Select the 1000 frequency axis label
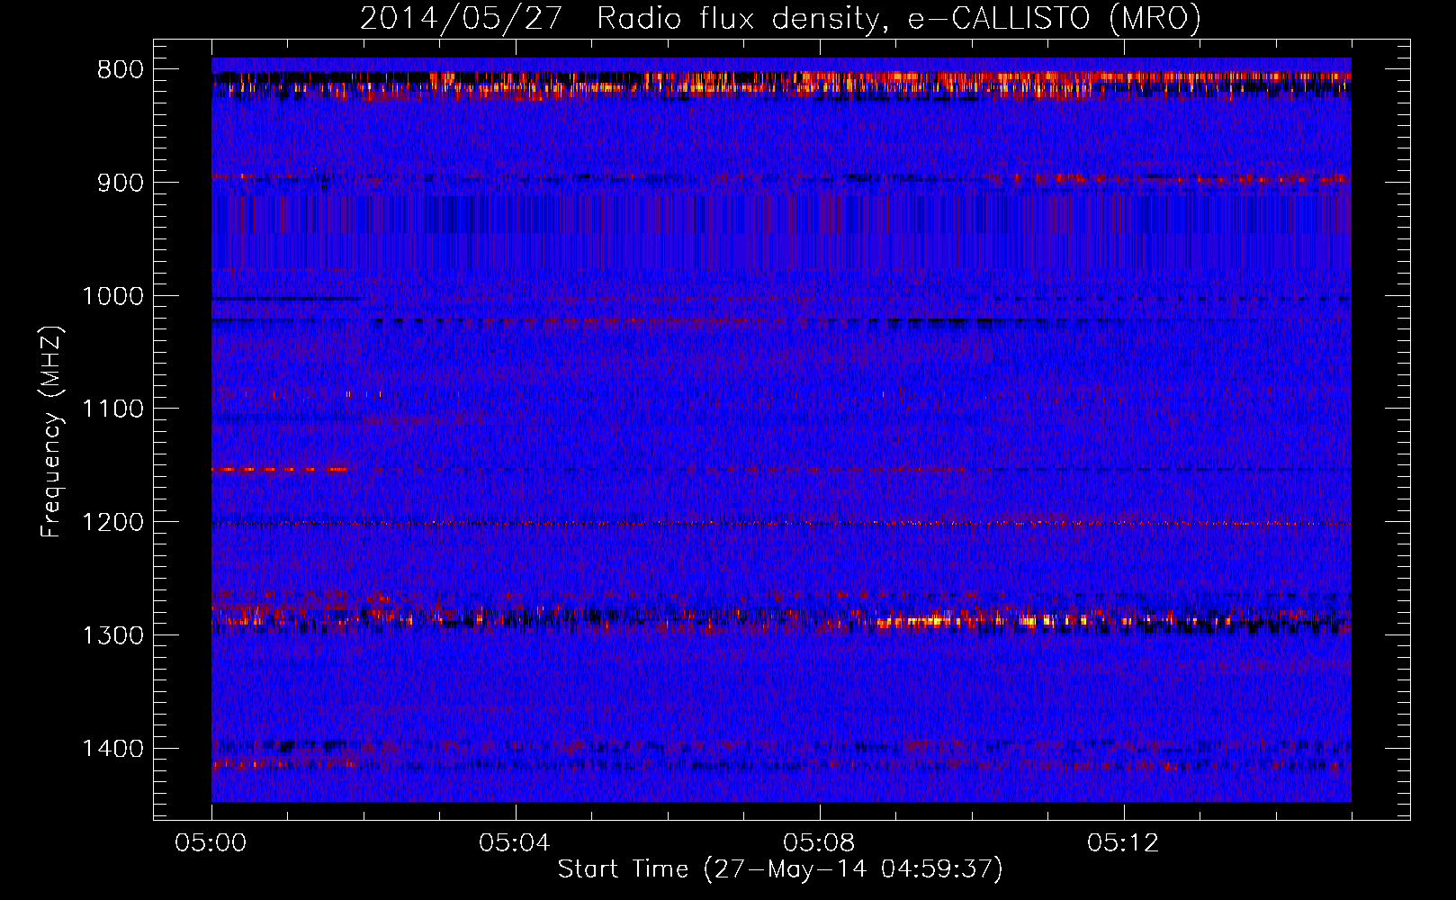This screenshot has width=1456, height=900. [x=112, y=296]
